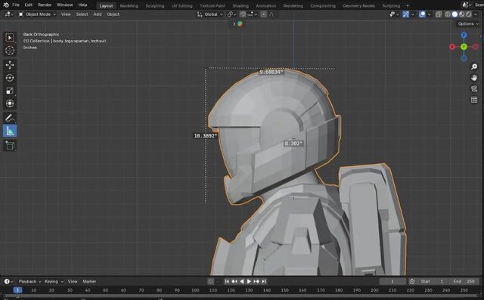
Task: Choose the Annotate tool
Action: point(10,118)
